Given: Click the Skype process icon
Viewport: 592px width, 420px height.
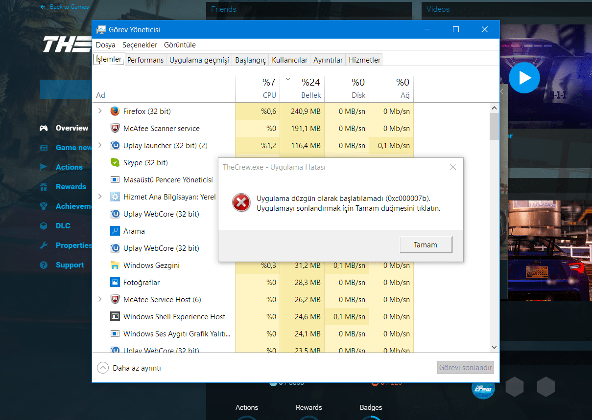Looking at the screenshot, I should click(115, 162).
